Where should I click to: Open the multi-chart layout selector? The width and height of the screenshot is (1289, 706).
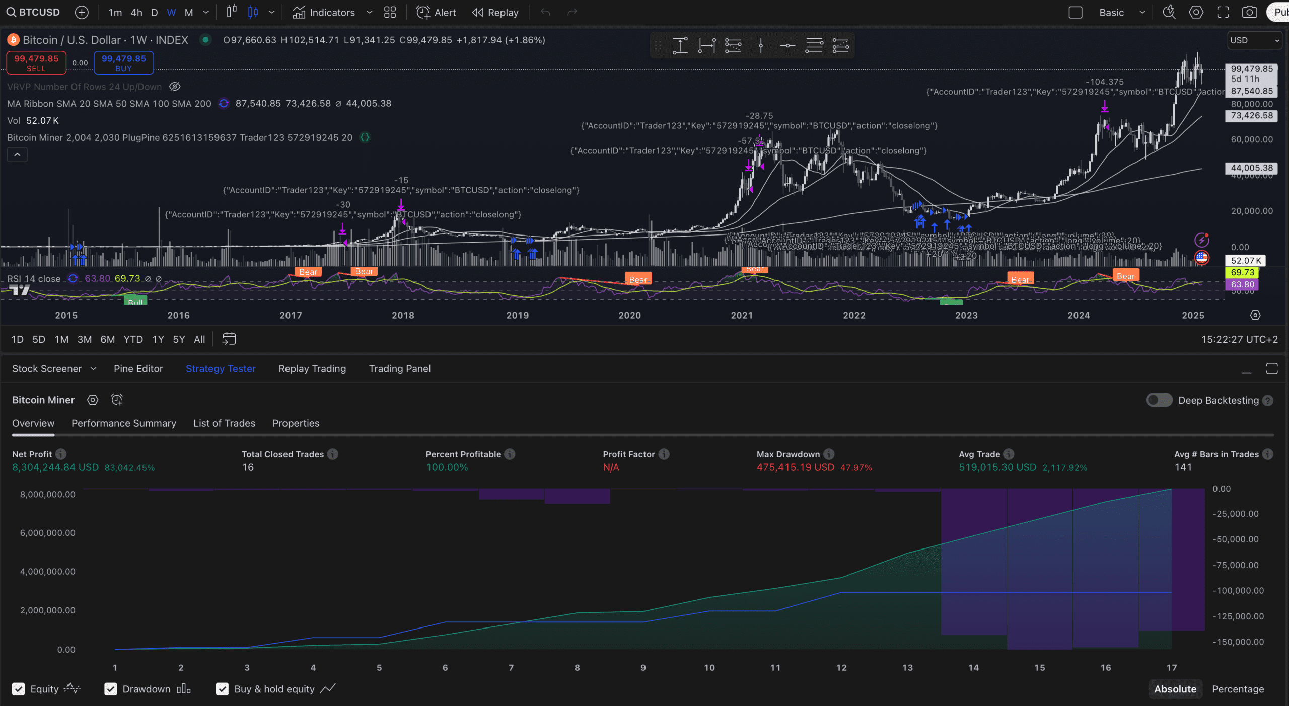pos(390,12)
